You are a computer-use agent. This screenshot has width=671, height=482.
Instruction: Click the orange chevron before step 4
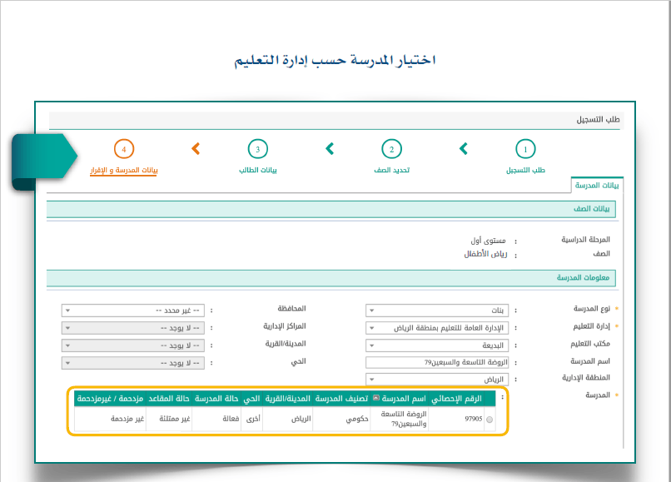point(196,148)
